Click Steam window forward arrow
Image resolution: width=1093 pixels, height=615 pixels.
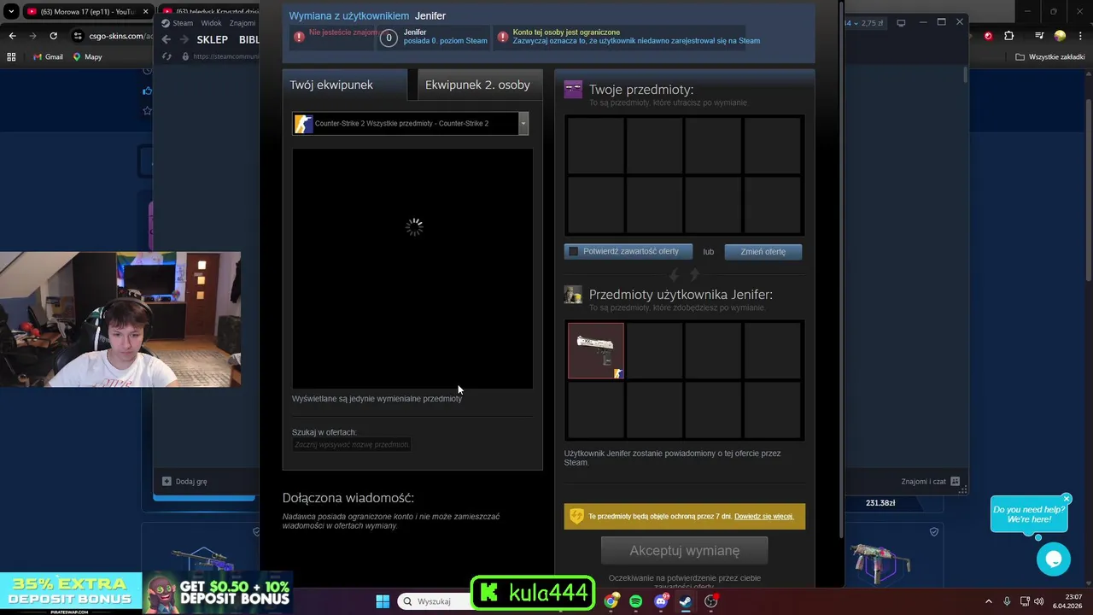[x=184, y=39]
